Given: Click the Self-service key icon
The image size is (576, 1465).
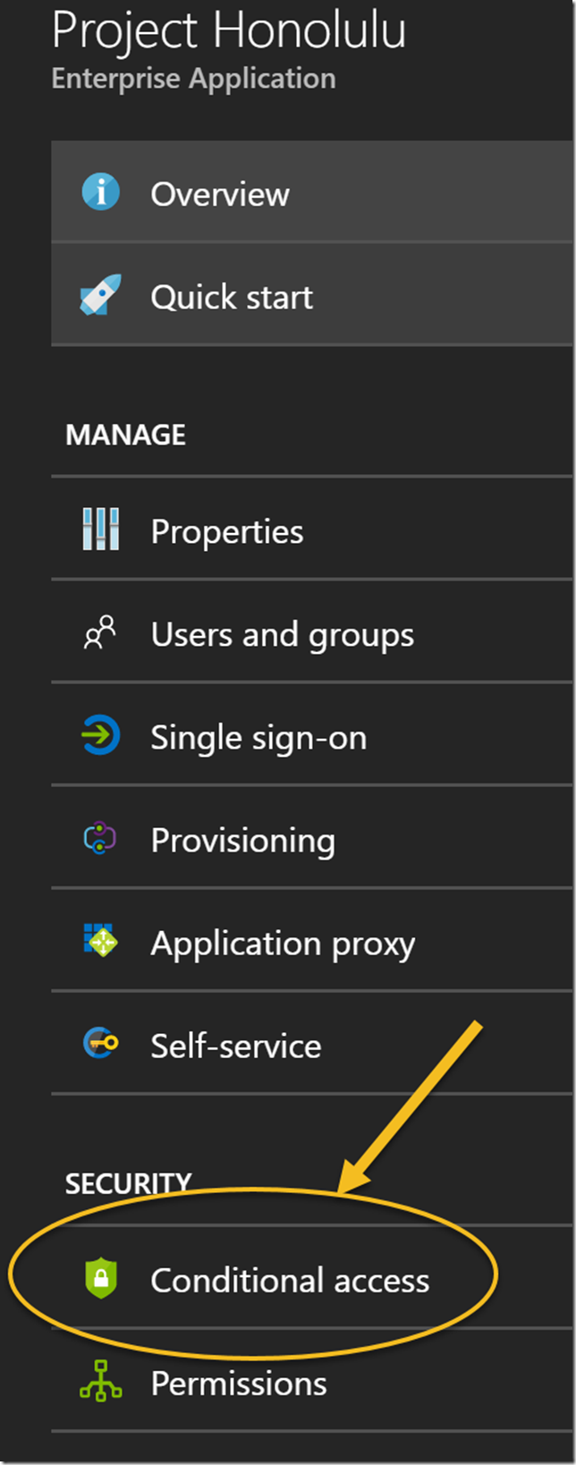Looking at the screenshot, I should tap(100, 1044).
